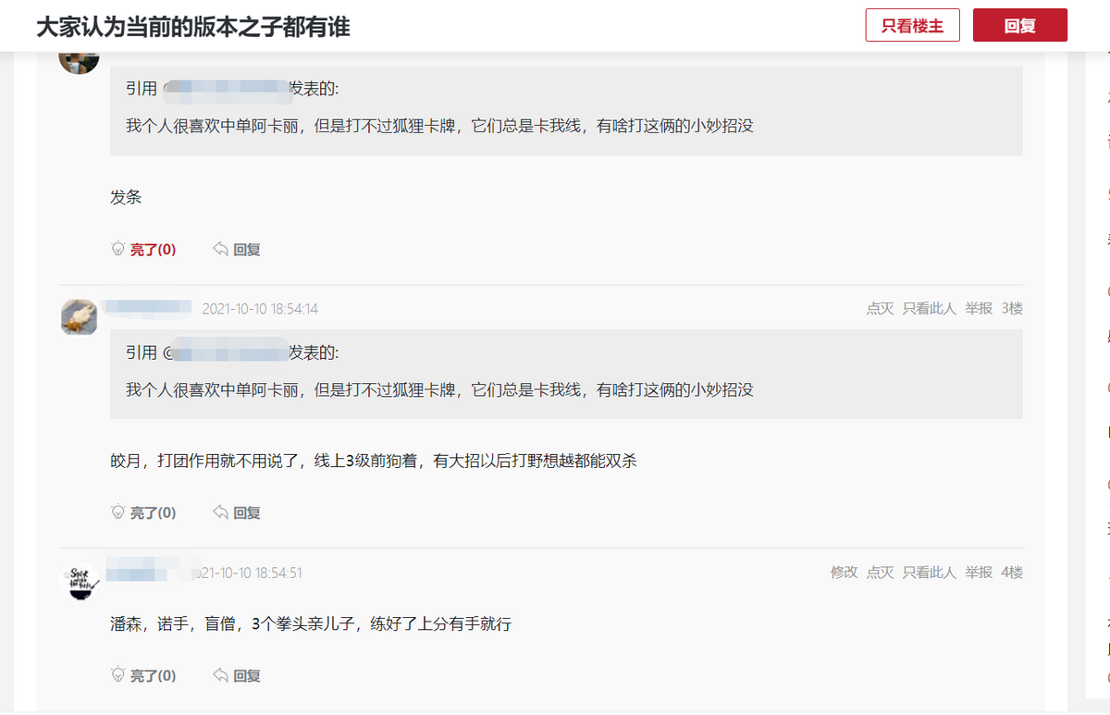Click 只看此人 on the 3楼 comment
Viewport: 1110px width, 715px height.
pos(930,308)
